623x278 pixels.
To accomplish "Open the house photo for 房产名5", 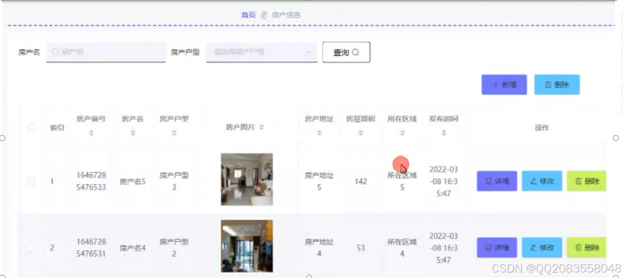I will point(247,180).
